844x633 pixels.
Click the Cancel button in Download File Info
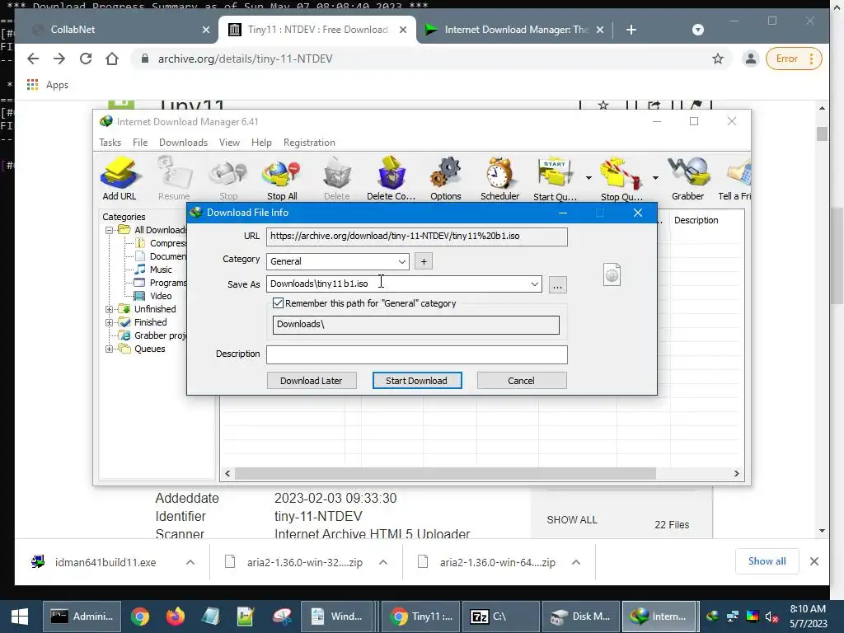pyautogui.click(x=521, y=381)
